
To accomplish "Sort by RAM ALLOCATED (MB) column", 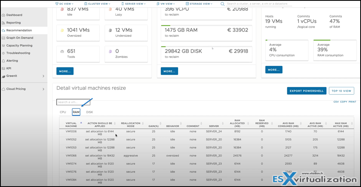I will pos(237,123).
